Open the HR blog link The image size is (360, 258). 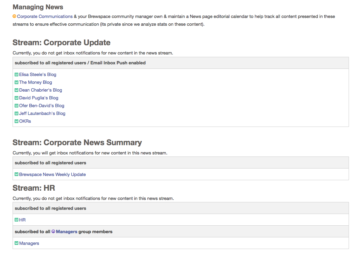[22, 220]
